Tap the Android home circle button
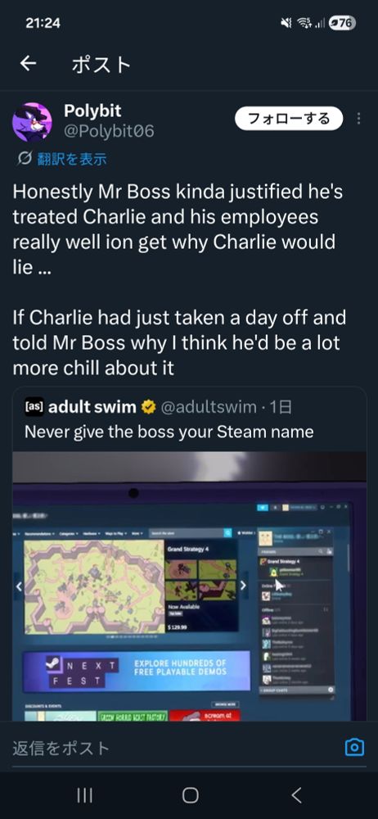Viewport: 378px width, 819px height. pyautogui.click(x=190, y=795)
